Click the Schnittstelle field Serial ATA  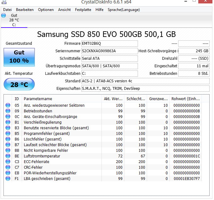click(109, 58)
